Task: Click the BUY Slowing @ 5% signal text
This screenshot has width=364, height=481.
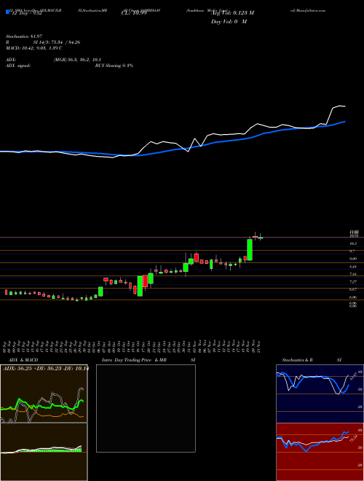Action: 114,66
